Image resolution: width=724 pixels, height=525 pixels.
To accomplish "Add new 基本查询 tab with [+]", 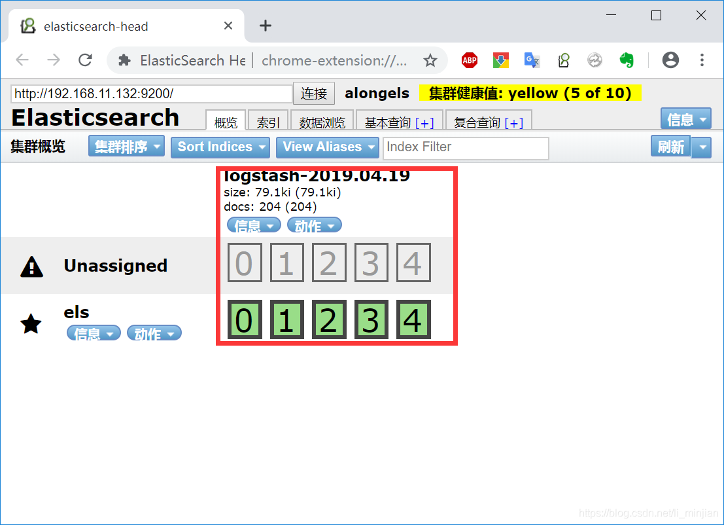I will coord(424,123).
